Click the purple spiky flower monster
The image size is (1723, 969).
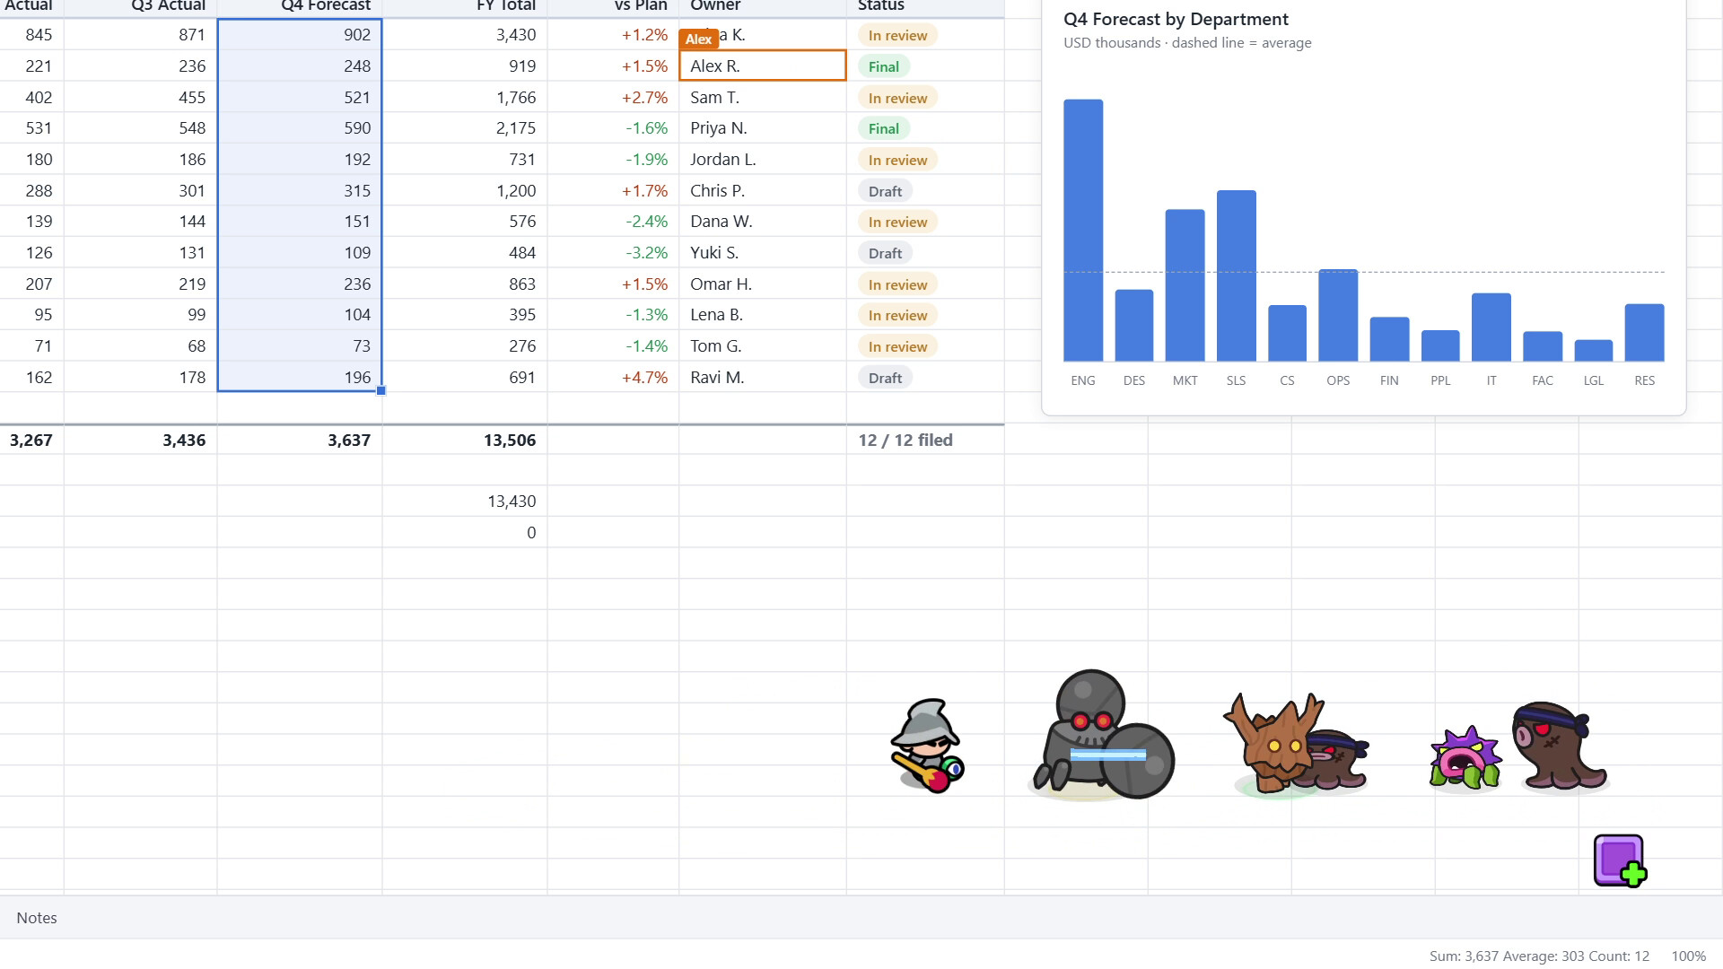point(1465,758)
